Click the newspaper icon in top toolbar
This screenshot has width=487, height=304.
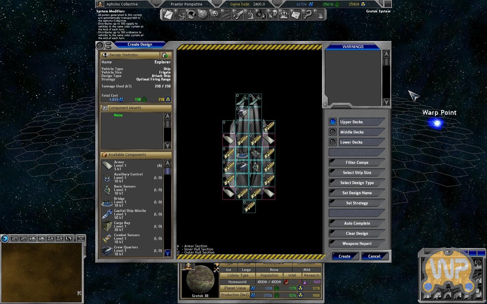point(295,15)
